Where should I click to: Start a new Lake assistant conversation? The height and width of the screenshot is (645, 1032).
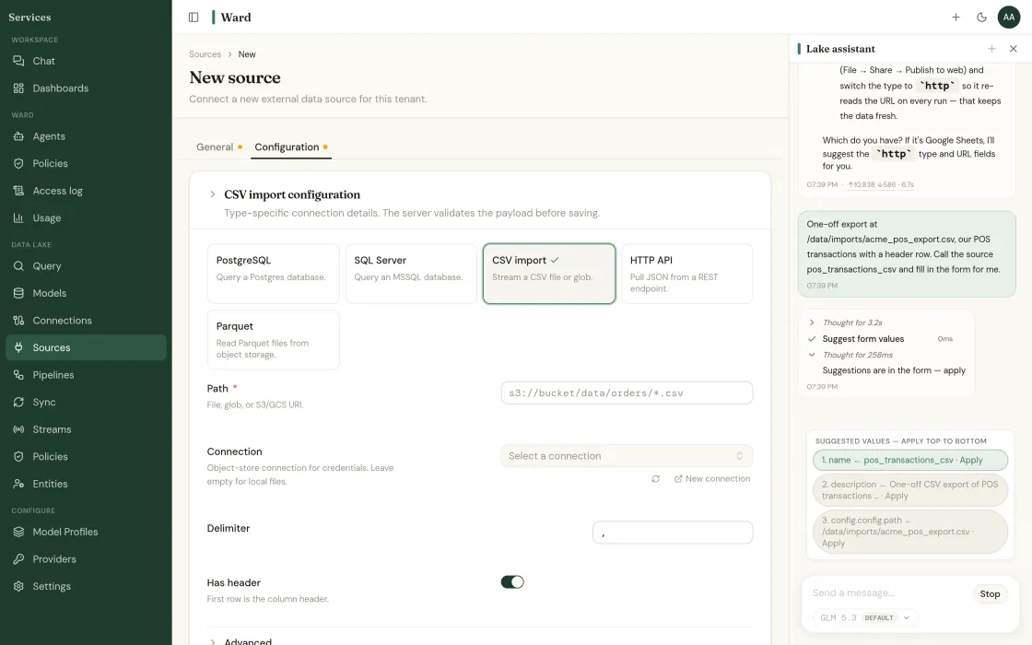pos(991,49)
